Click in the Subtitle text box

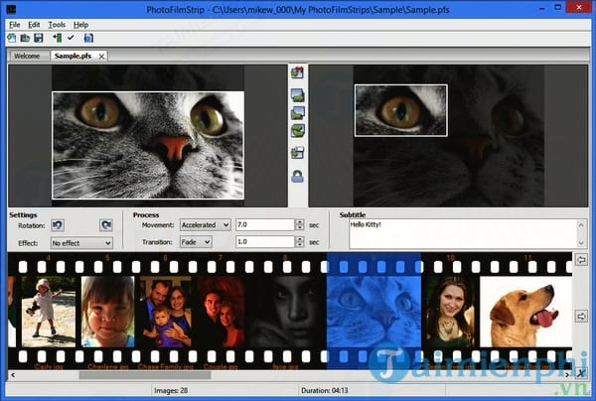click(463, 233)
